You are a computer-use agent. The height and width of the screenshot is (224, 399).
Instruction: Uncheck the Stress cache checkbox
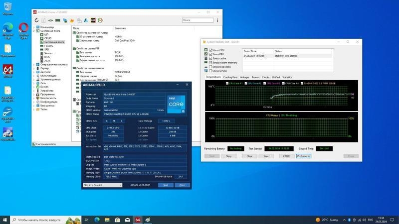pos(210,58)
